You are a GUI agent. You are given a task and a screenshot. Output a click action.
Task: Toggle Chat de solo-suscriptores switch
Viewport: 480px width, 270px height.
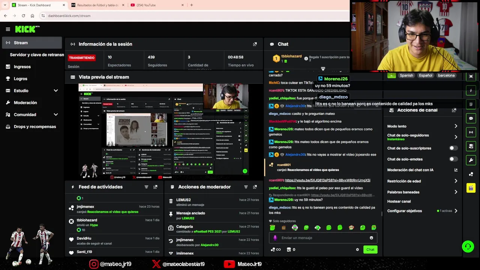tap(453, 148)
